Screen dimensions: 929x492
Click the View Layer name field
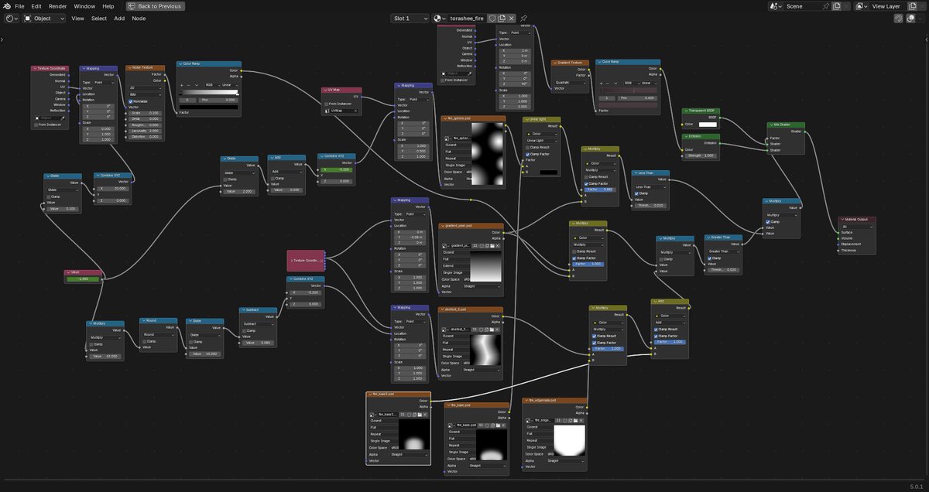coord(889,6)
